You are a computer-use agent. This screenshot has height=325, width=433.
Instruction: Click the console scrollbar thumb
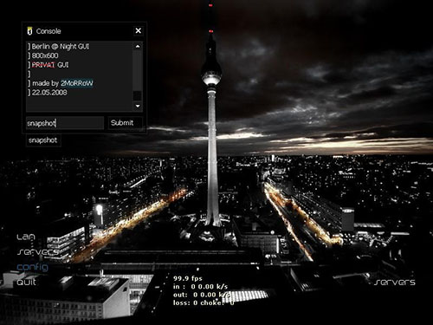tap(138, 96)
